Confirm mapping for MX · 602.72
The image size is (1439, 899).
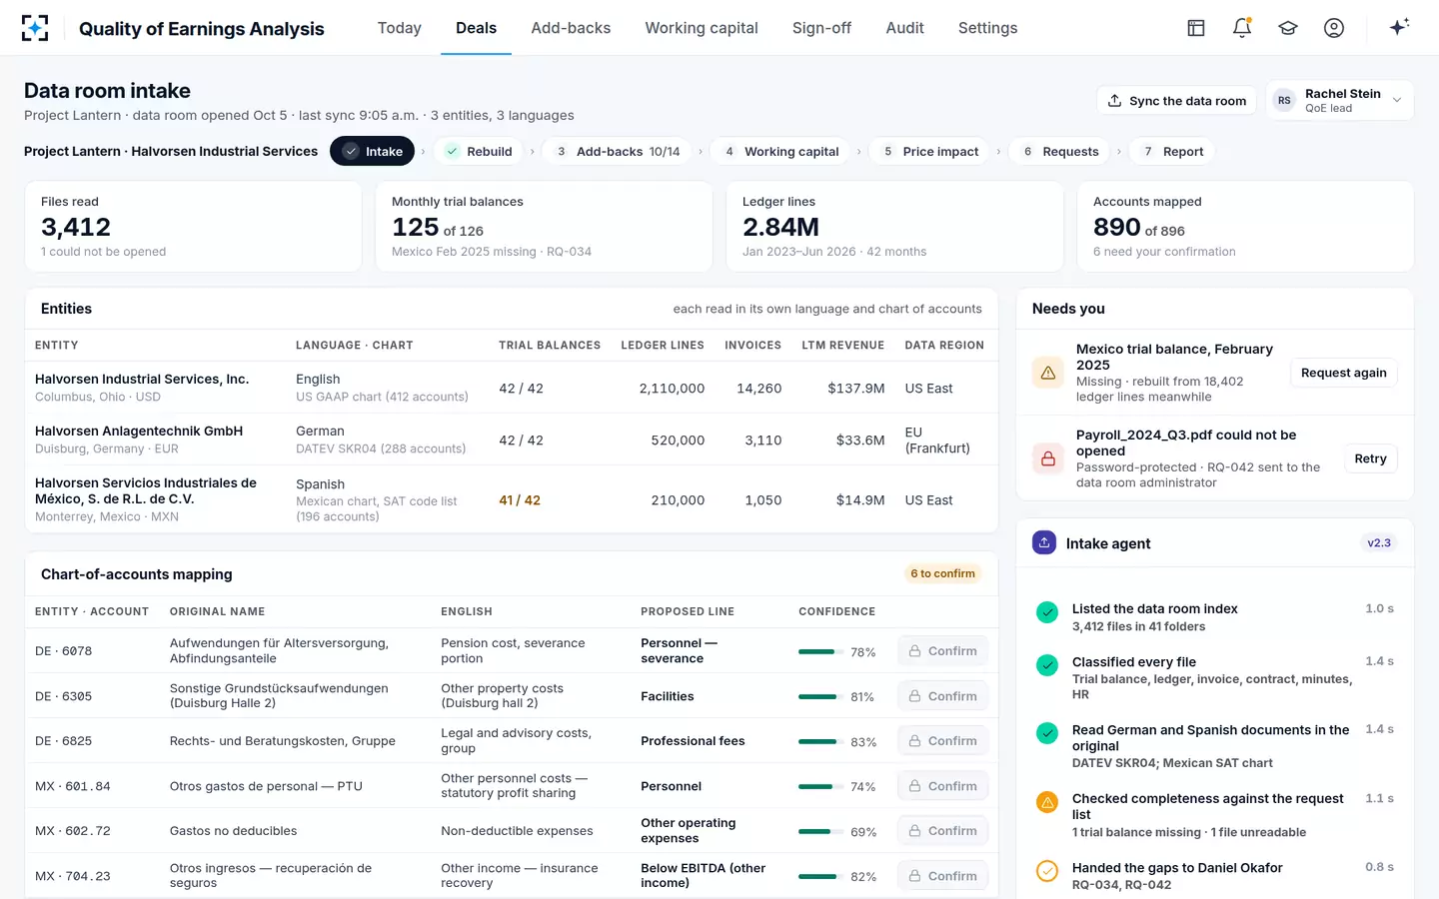point(943,831)
